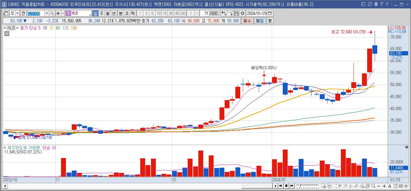Click the last icon in bottom-right toolbar

tap(406, 186)
